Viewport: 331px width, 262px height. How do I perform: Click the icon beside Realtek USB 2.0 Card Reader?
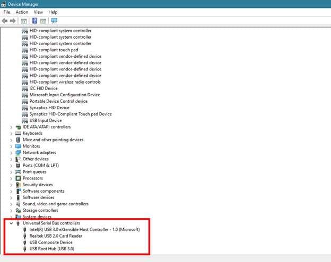[25, 236]
